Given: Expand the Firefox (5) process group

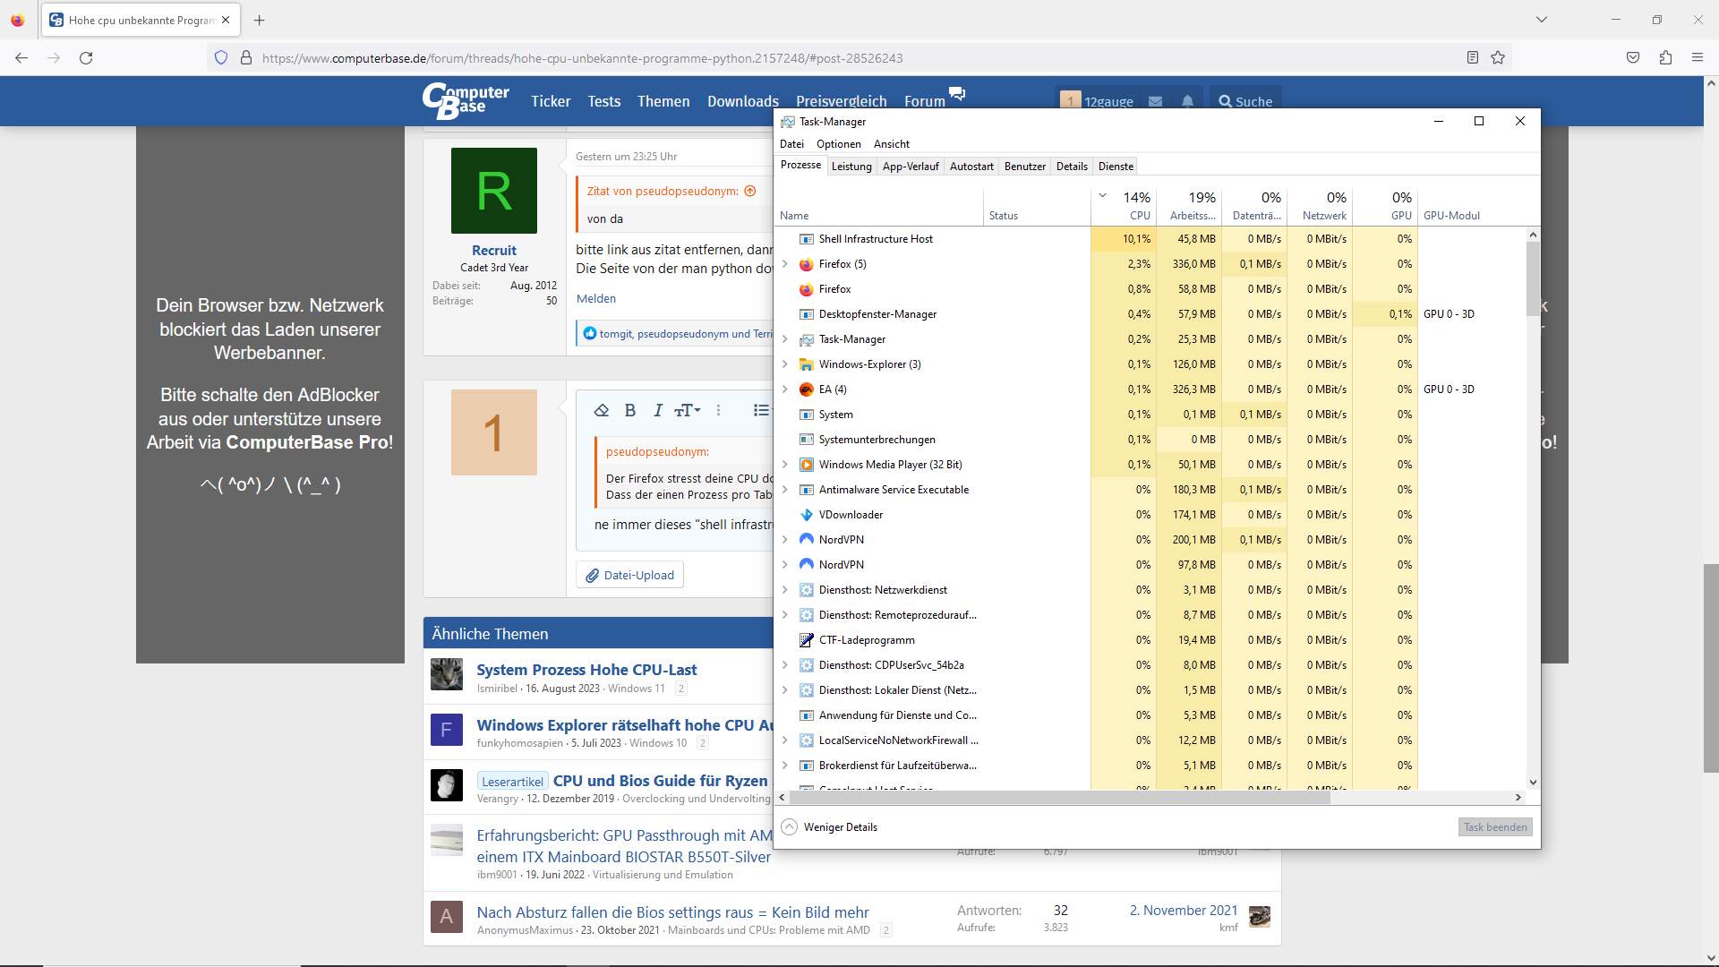Looking at the screenshot, I should tap(785, 264).
